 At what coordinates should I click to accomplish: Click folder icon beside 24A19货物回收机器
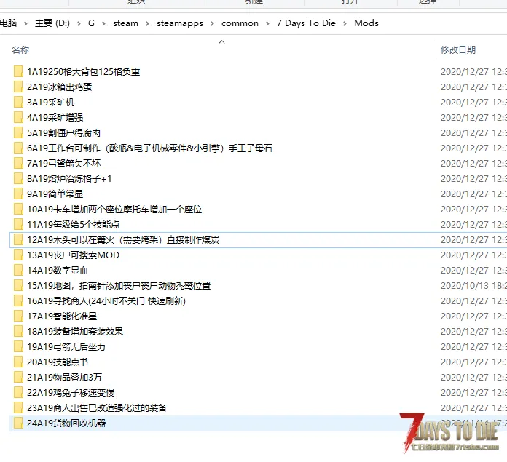pos(18,423)
